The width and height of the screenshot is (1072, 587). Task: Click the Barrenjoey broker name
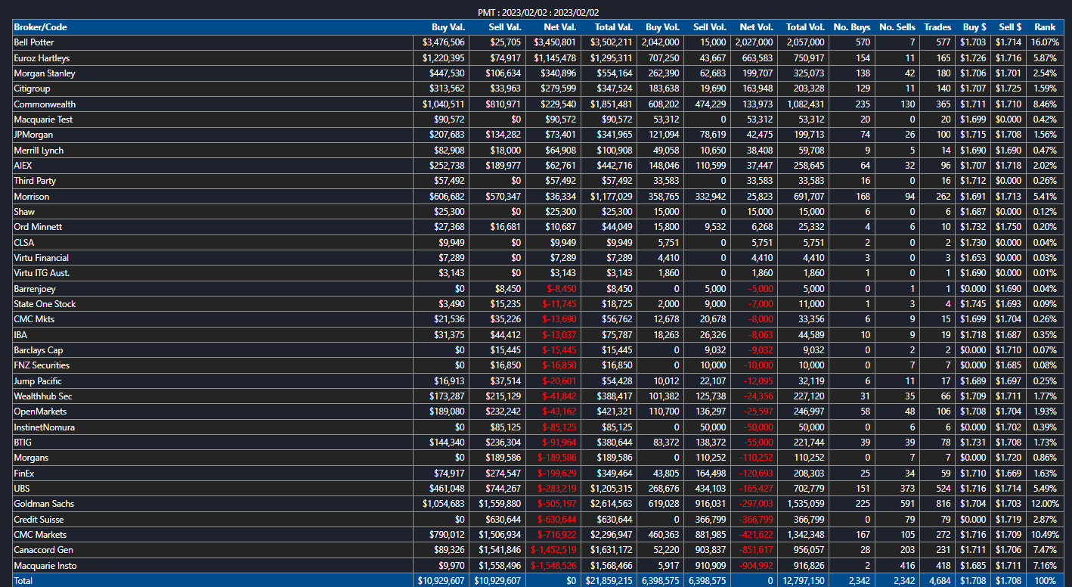pyautogui.click(x=35, y=289)
